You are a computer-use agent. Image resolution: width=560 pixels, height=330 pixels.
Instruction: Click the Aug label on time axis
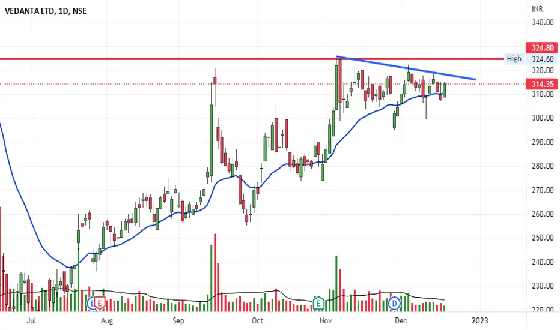[107, 321]
